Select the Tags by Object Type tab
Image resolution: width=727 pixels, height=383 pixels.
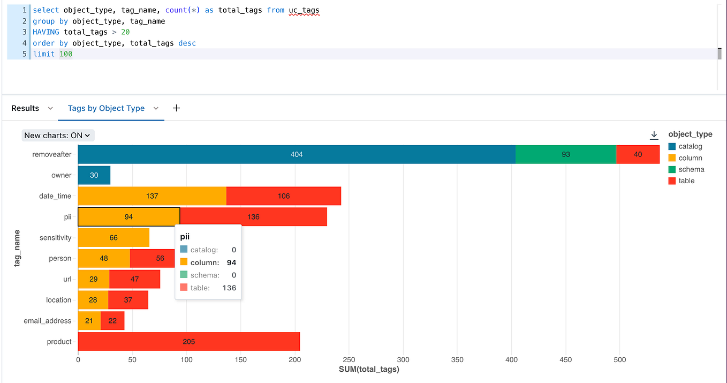[105, 108]
